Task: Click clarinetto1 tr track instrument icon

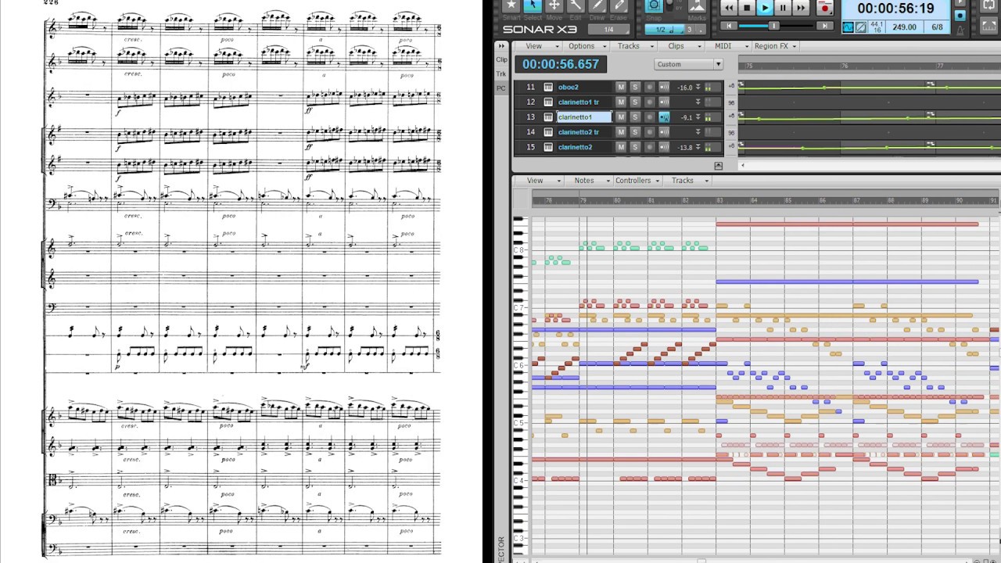Action: click(548, 102)
